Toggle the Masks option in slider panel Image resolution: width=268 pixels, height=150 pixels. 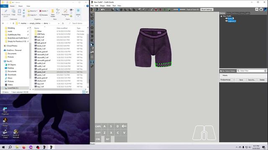222,75
